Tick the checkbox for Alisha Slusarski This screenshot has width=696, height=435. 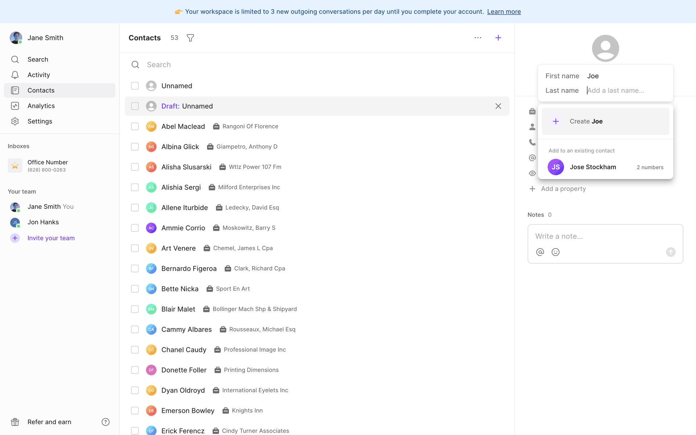coord(135,167)
